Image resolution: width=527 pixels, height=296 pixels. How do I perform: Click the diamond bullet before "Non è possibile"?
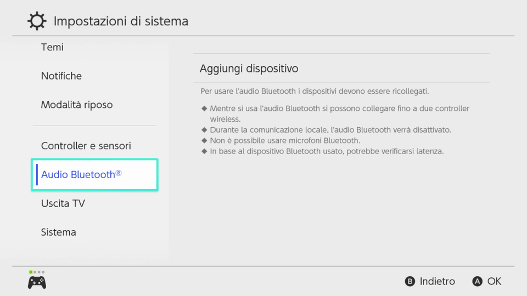coord(204,140)
